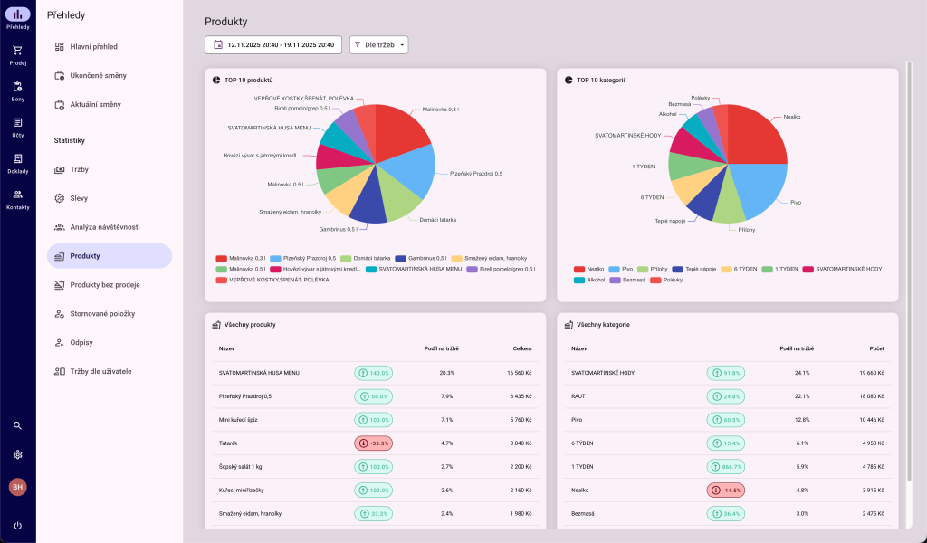Open Doklady icon in sidebar
927x543 pixels.
pyautogui.click(x=17, y=159)
